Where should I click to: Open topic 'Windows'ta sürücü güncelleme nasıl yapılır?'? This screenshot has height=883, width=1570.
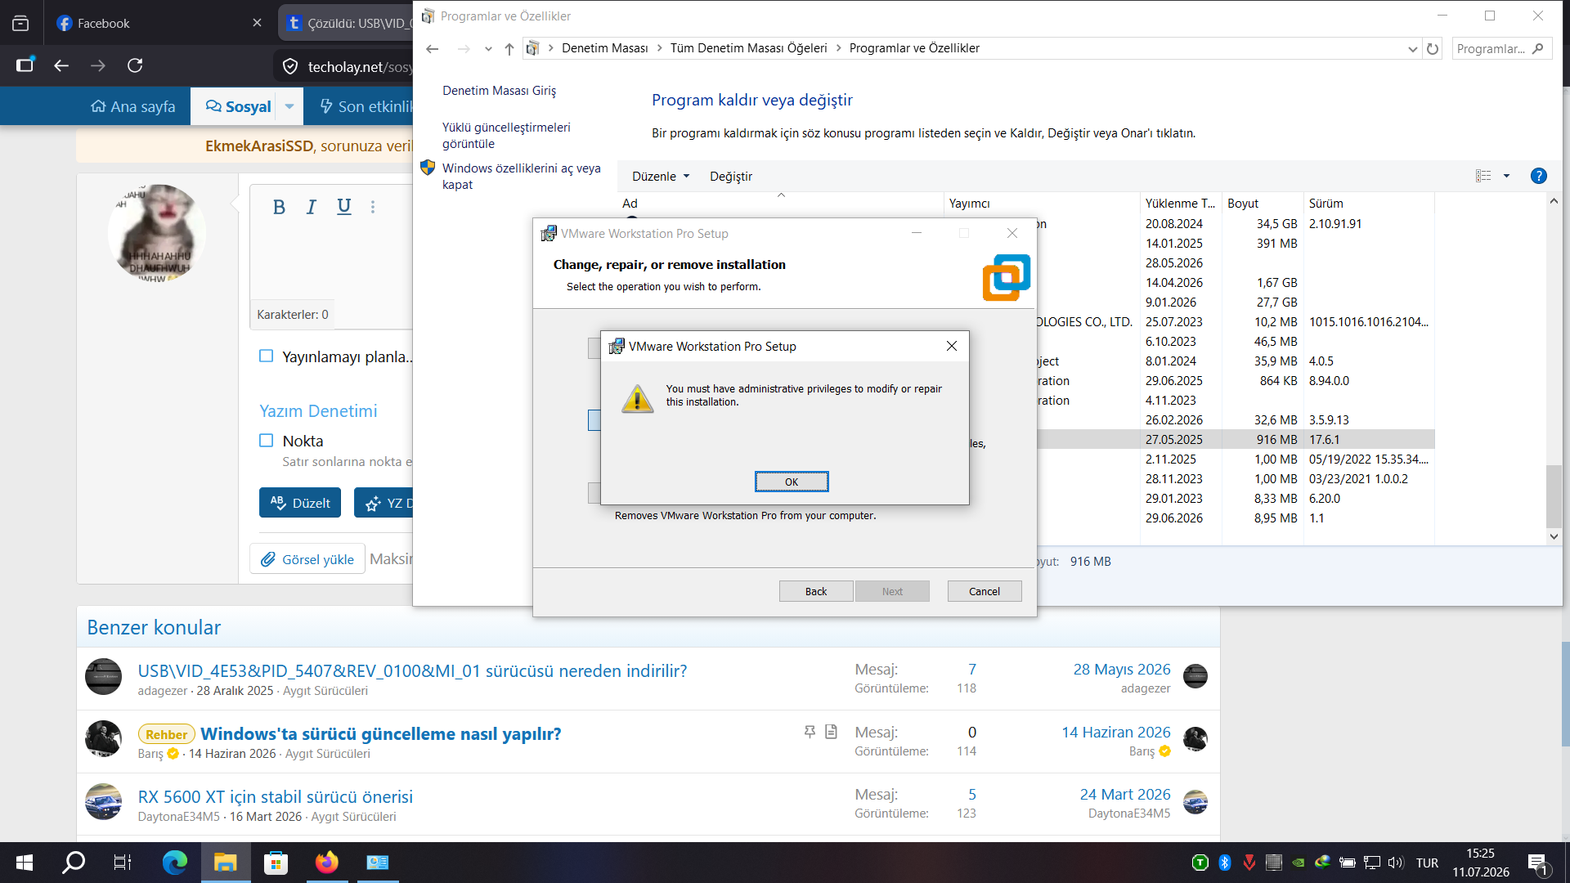point(380,733)
